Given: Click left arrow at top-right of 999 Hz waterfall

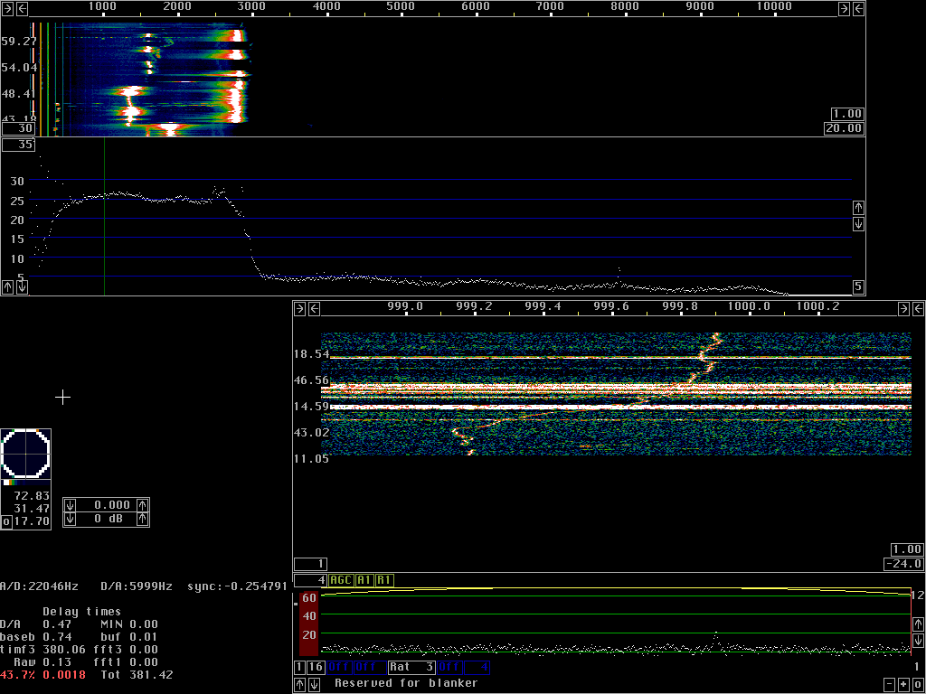Looking at the screenshot, I should coord(919,308).
